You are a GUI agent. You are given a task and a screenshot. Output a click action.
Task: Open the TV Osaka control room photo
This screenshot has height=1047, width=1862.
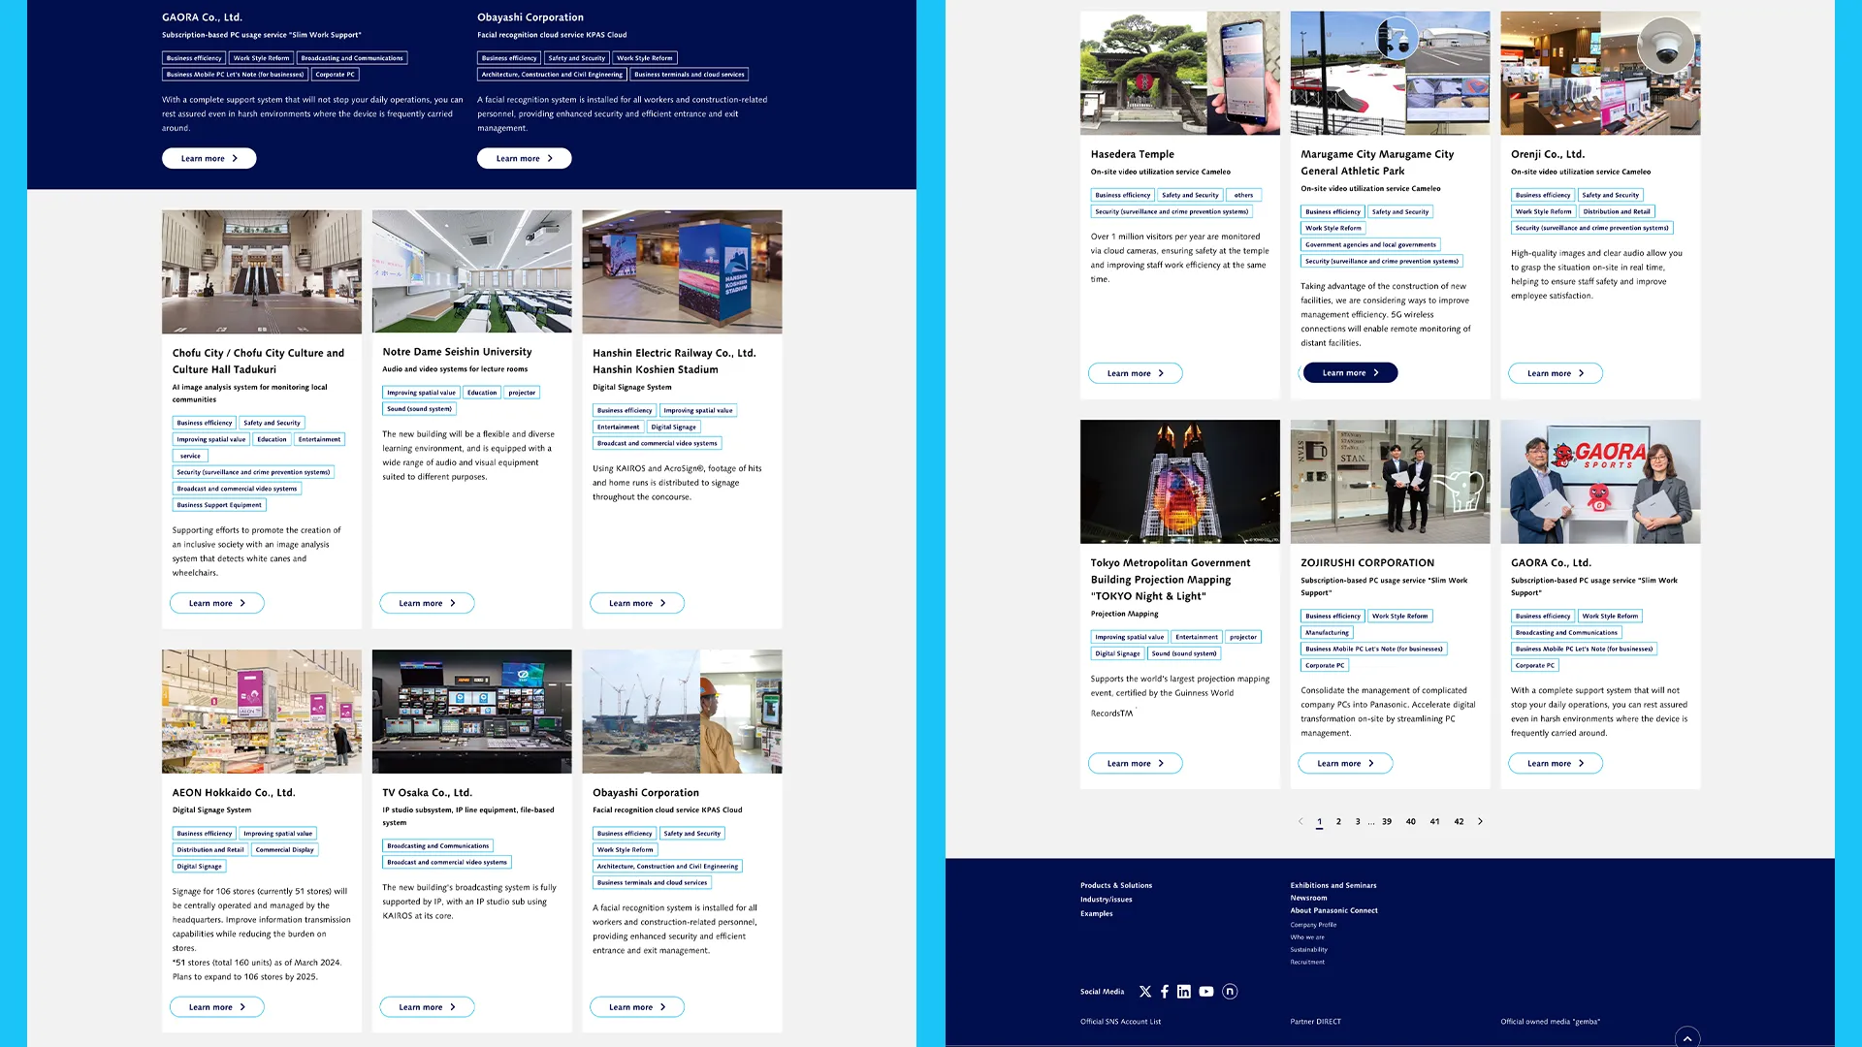pyautogui.click(x=472, y=712)
